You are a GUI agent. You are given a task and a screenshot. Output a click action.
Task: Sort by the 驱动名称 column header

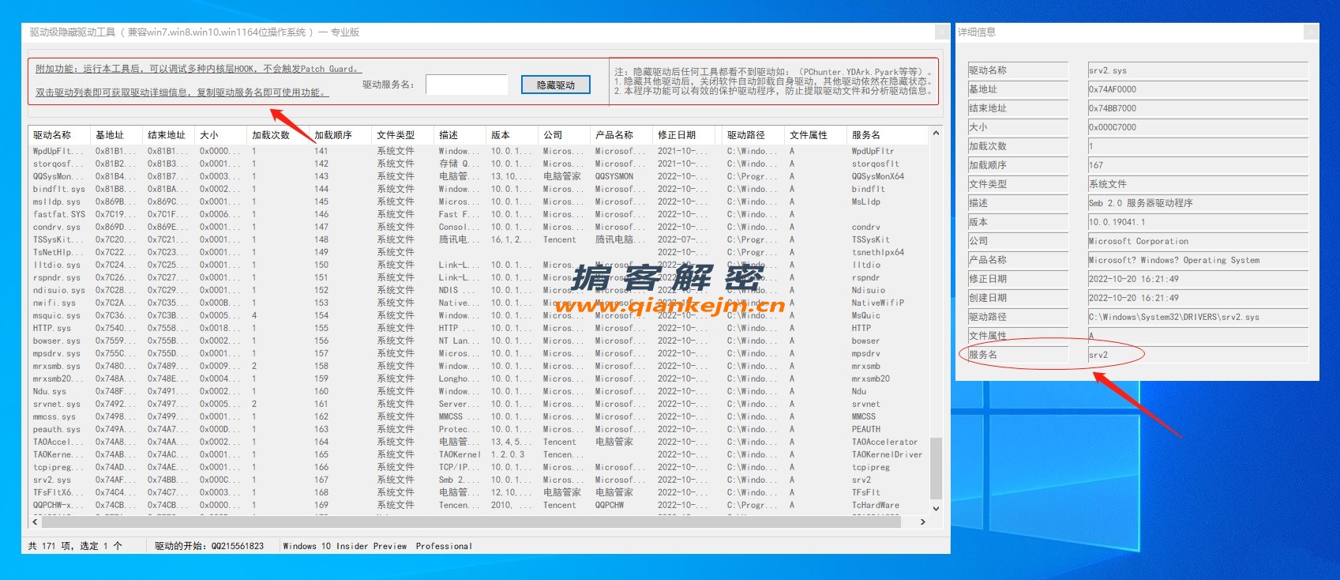[59, 135]
